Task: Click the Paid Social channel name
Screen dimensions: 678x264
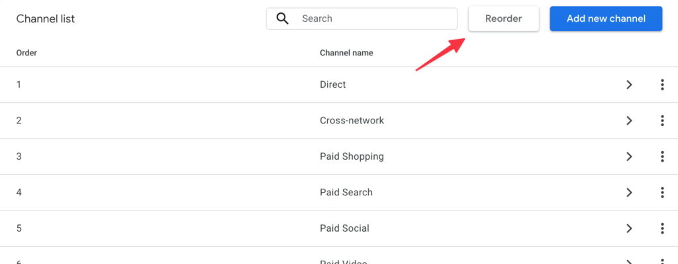Action: (344, 228)
